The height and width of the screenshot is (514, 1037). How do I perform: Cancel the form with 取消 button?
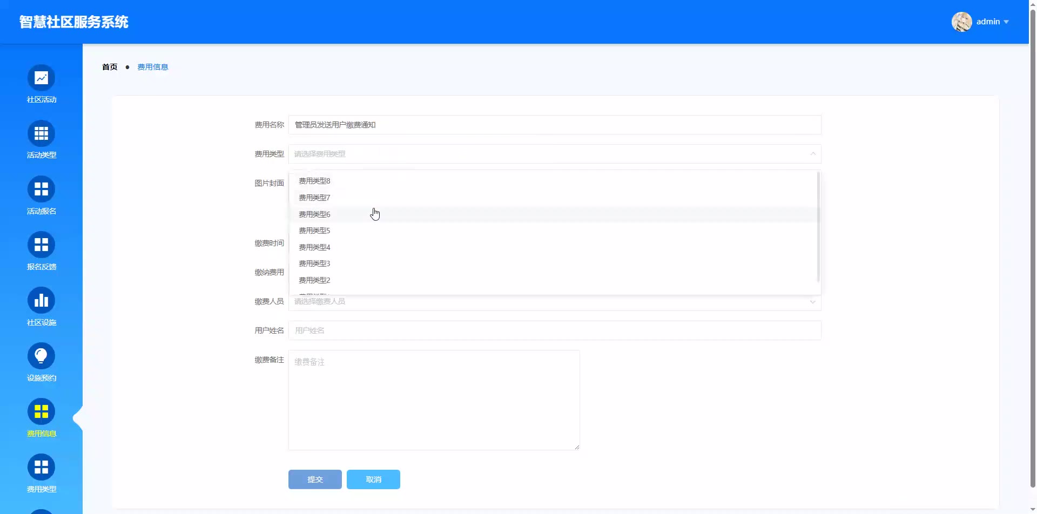coord(373,479)
